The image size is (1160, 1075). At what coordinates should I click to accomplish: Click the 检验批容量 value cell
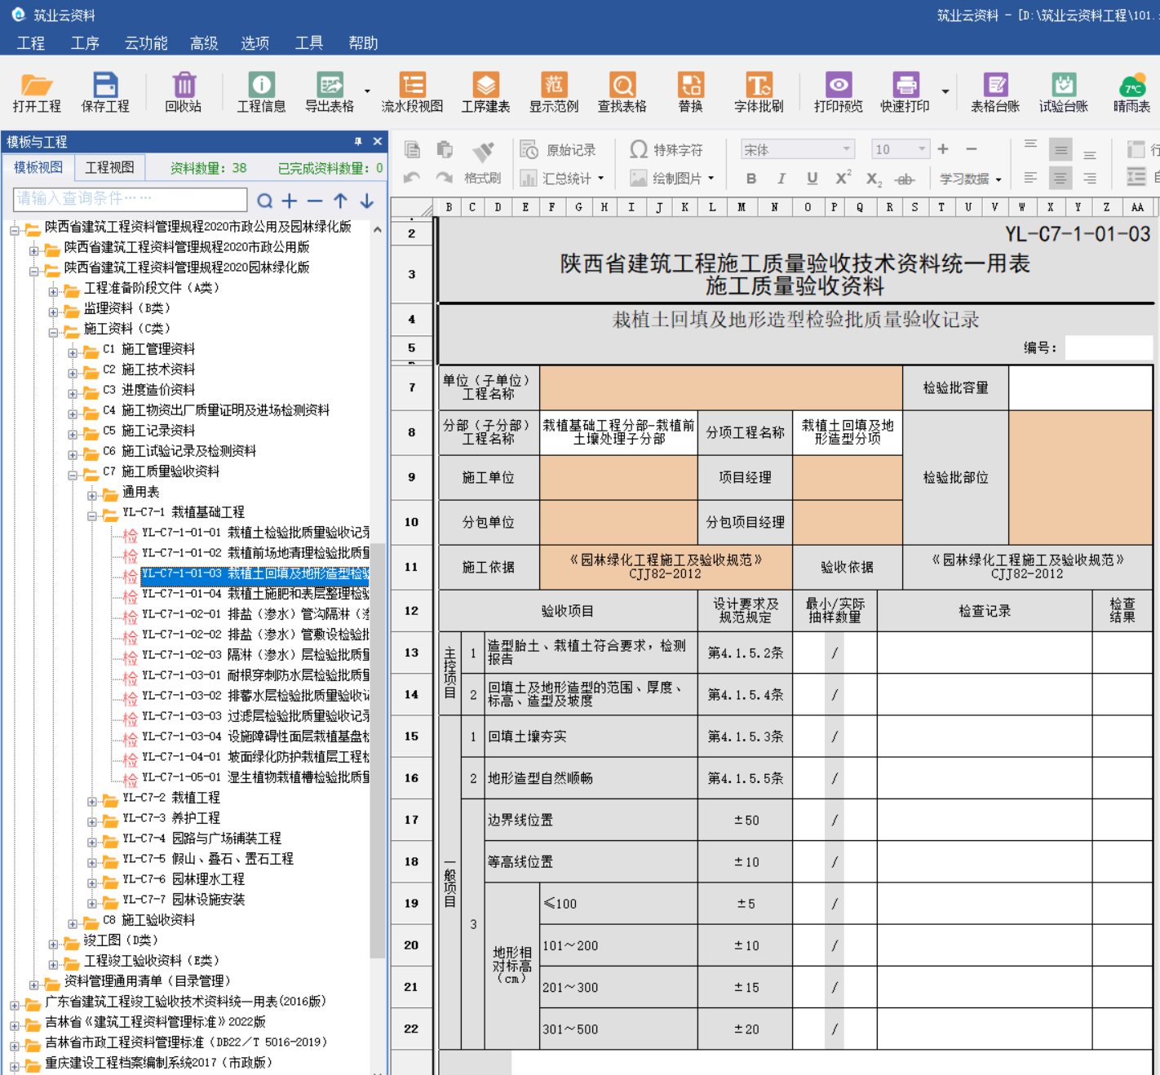point(1081,387)
